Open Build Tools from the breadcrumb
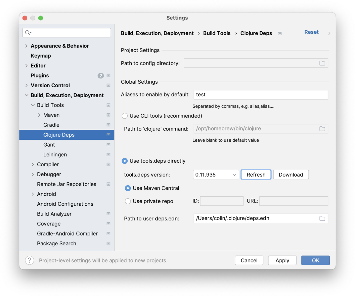Viewport: 355px width, 296px height. (x=217, y=33)
